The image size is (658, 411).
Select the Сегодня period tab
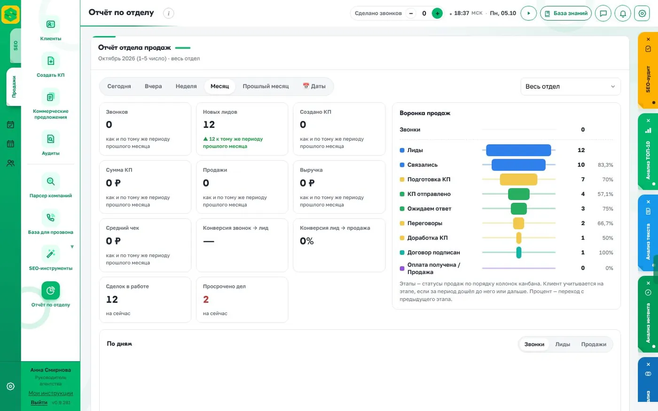(119, 86)
